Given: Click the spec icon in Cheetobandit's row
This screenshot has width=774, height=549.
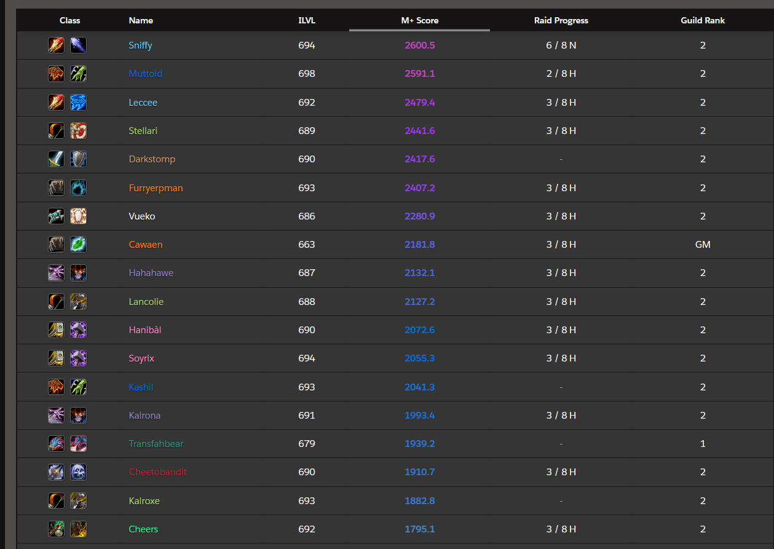Looking at the screenshot, I should [x=78, y=472].
